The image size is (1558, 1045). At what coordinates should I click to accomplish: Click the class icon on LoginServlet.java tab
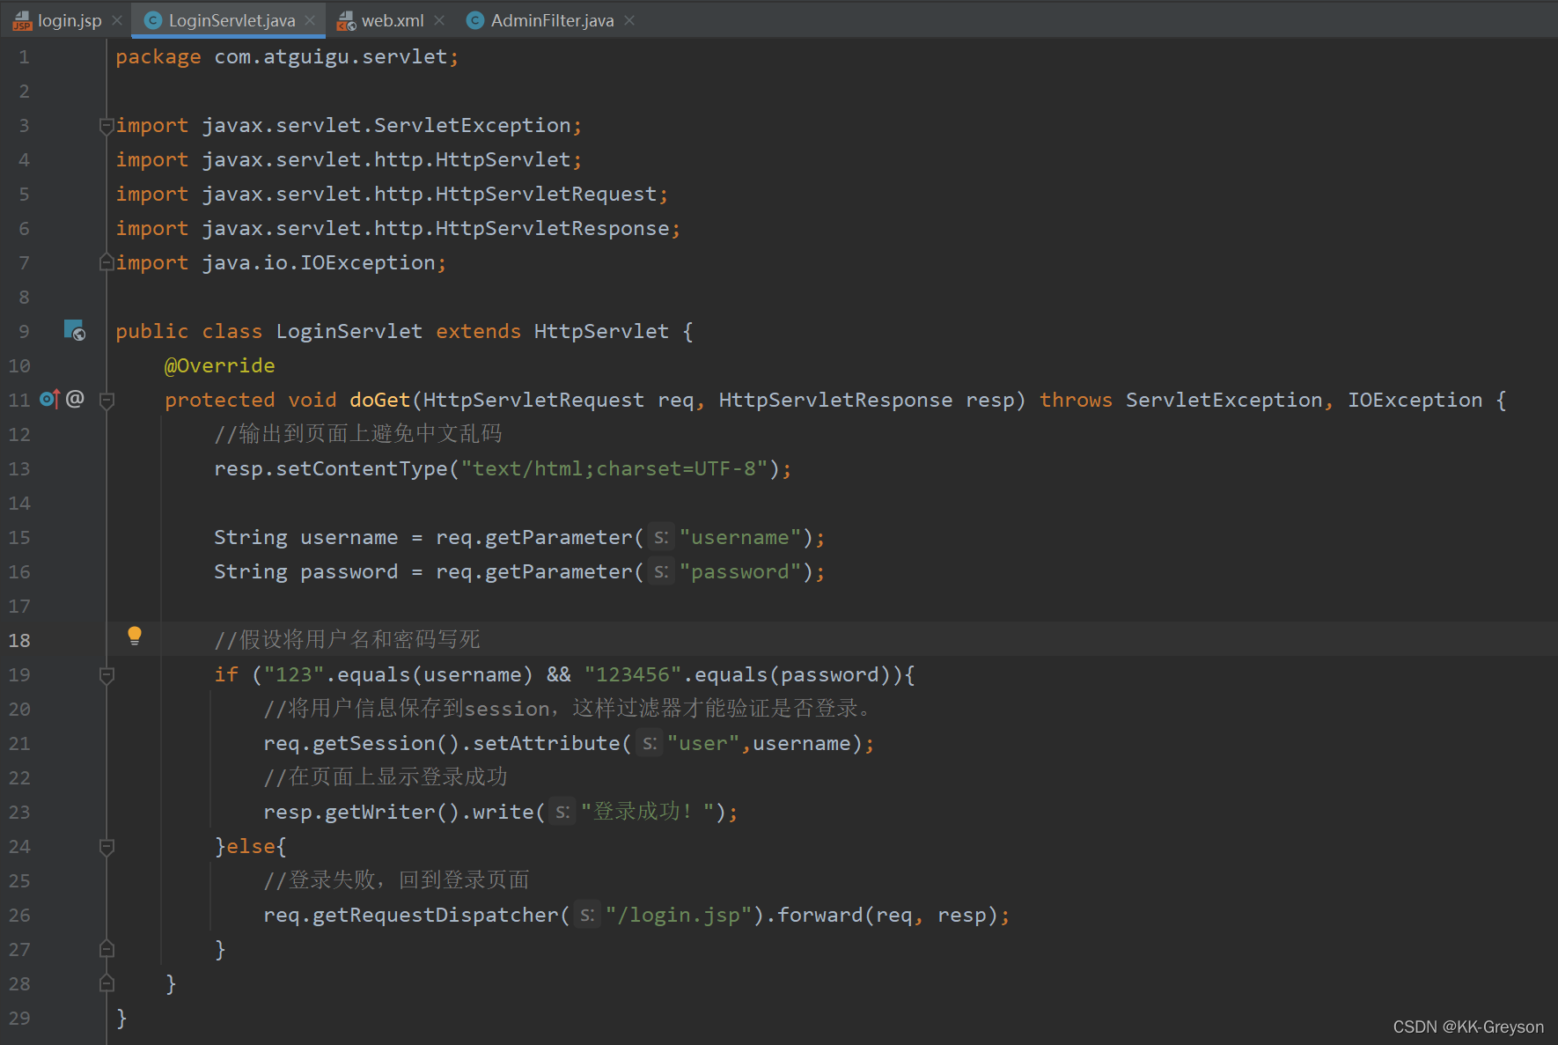153,20
